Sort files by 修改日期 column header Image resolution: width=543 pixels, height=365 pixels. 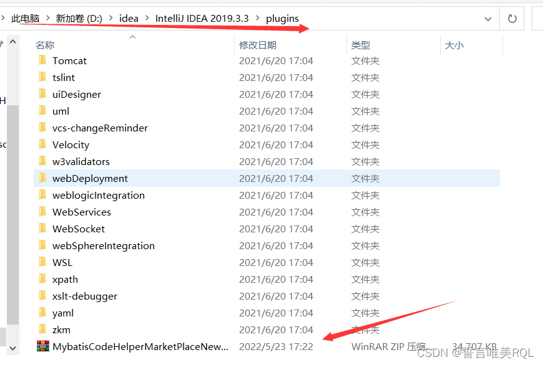click(258, 45)
